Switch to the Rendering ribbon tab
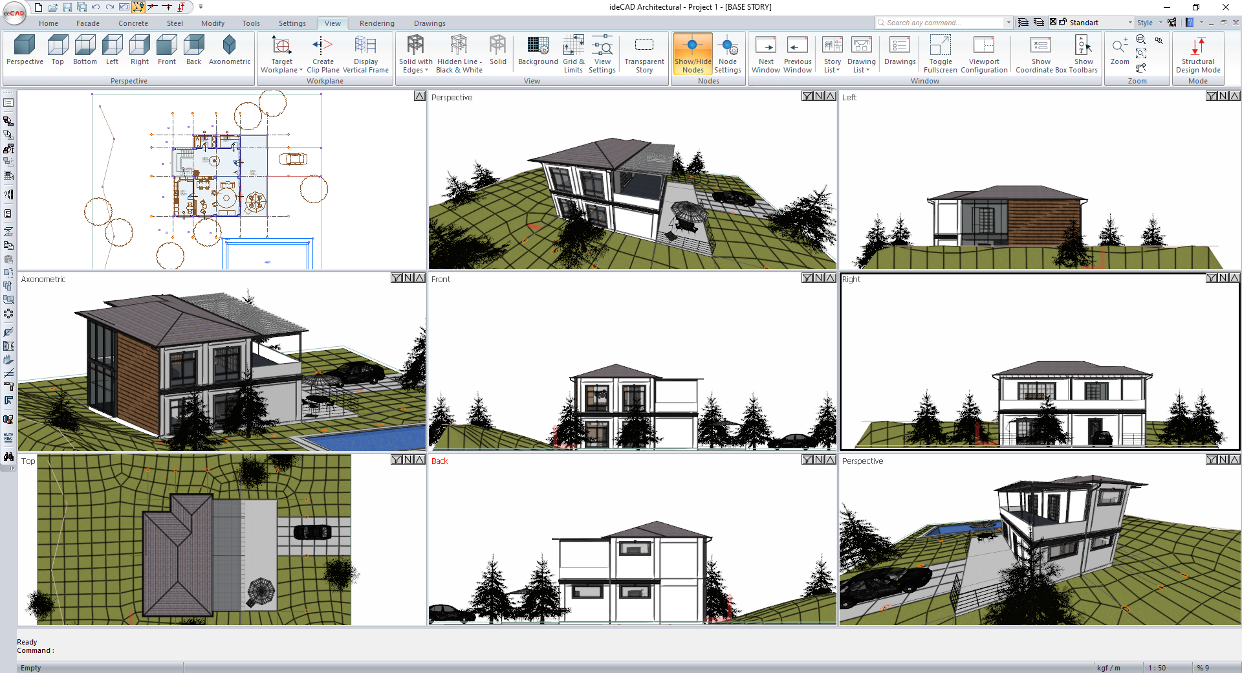This screenshot has width=1242, height=673. [376, 23]
